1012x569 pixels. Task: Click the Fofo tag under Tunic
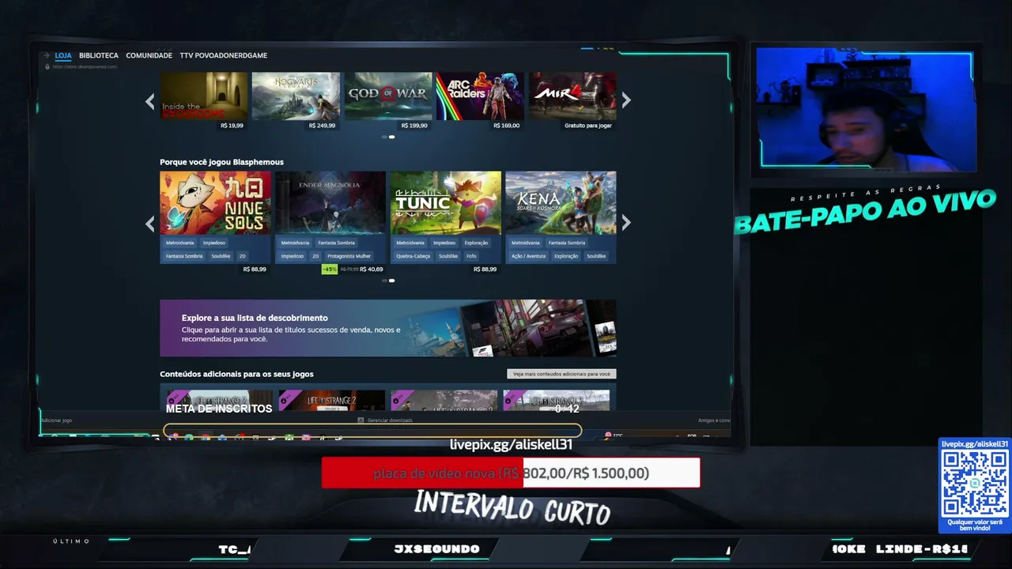pyautogui.click(x=471, y=256)
